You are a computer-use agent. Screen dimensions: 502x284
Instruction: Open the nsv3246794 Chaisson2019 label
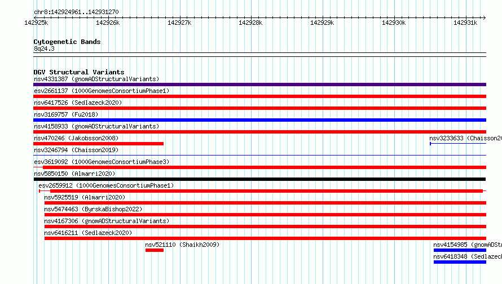coord(76,150)
